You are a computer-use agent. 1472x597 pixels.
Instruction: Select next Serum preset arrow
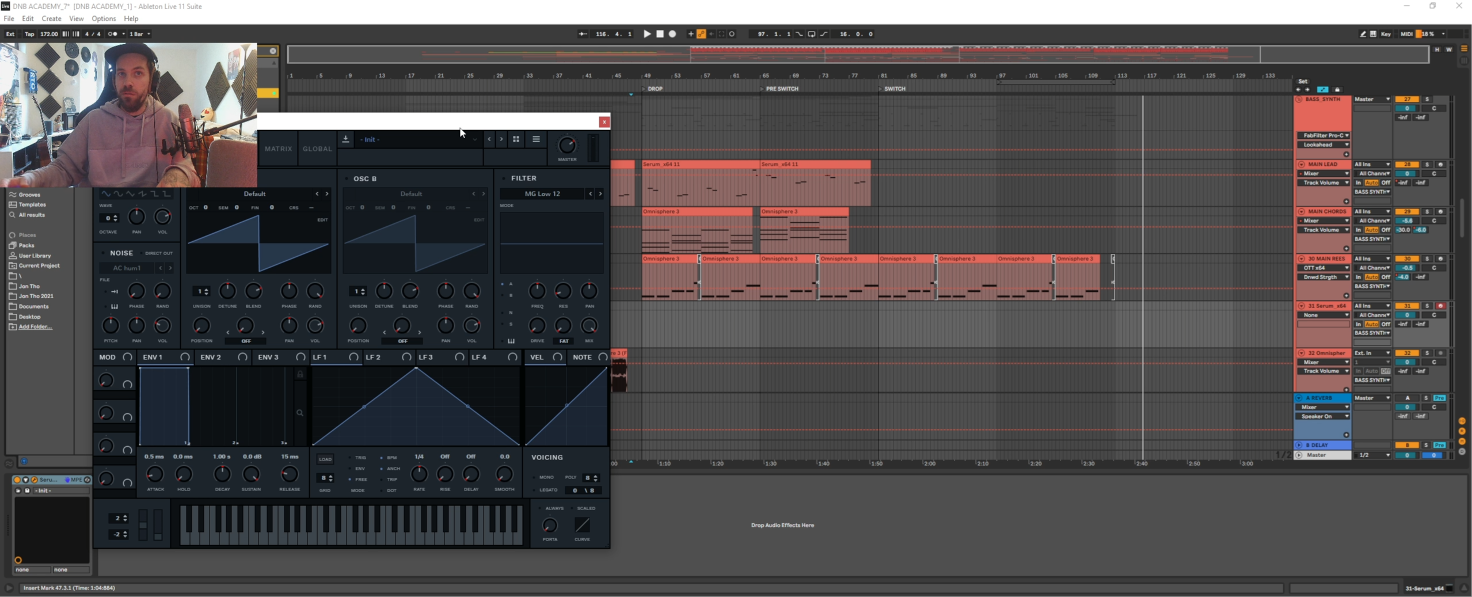coord(501,139)
